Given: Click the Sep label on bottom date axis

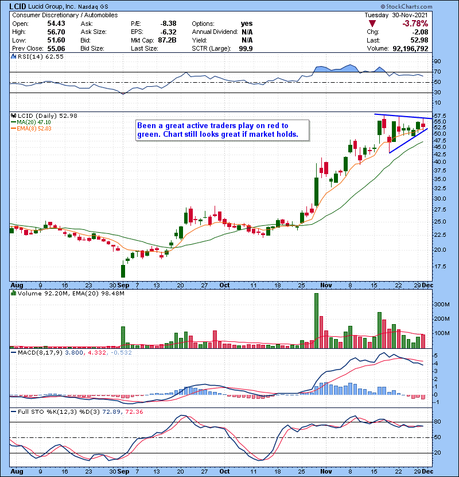Looking at the screenshot, I should coord(123,471).
